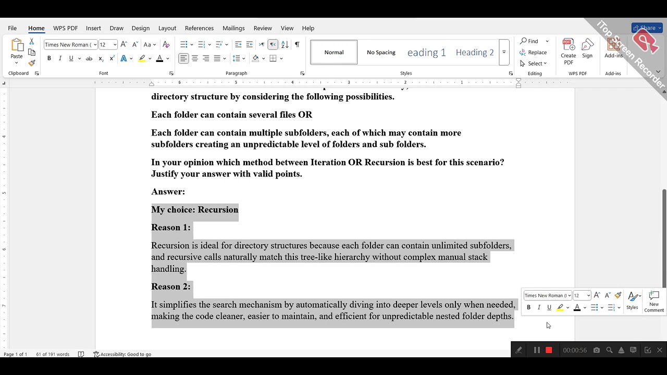Viewport: 667px width, 375px height.
Task: Increase font size in the ribbon
Action: (124, 45)
